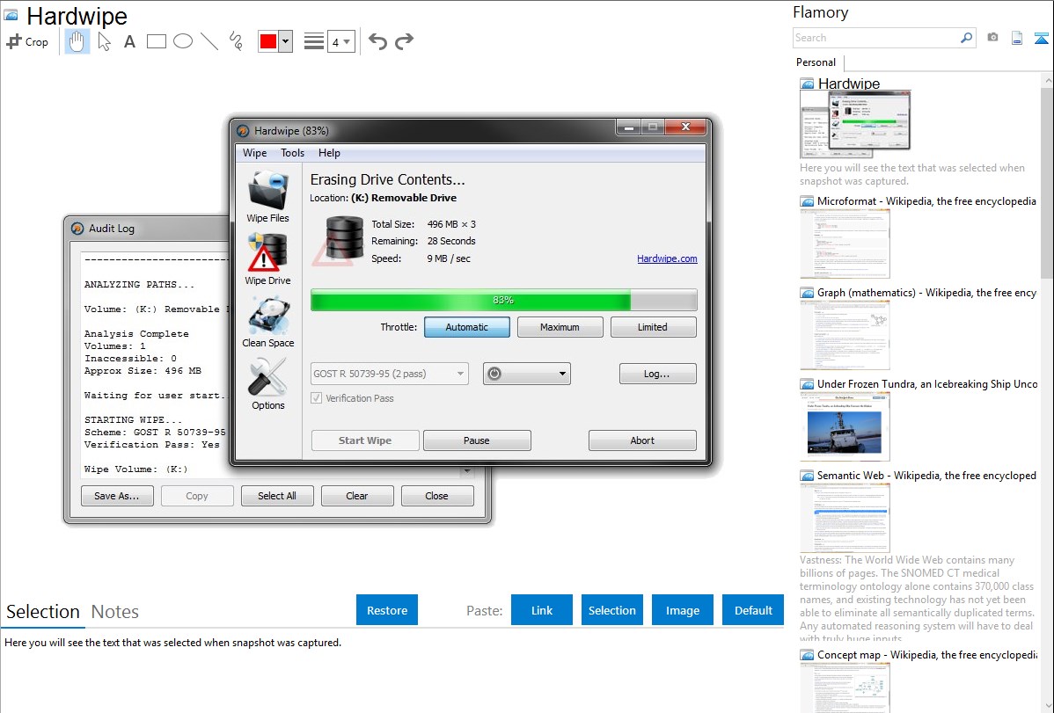Paste as Image
The width and height of the screenshot is (1054, 713).
682,610
